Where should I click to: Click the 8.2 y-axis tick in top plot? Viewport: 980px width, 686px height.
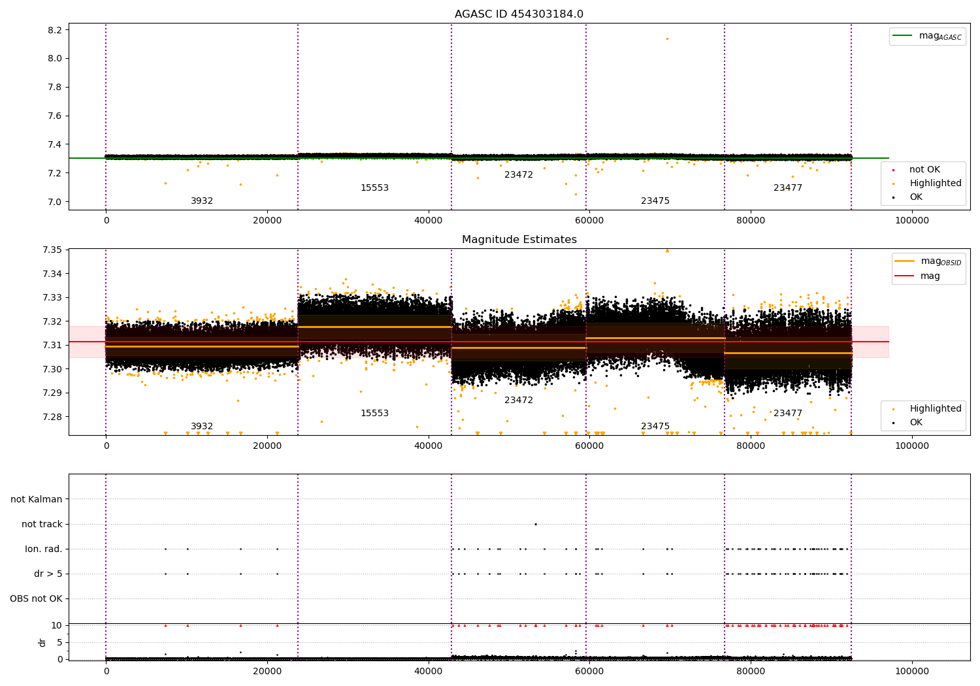(55, 30)
